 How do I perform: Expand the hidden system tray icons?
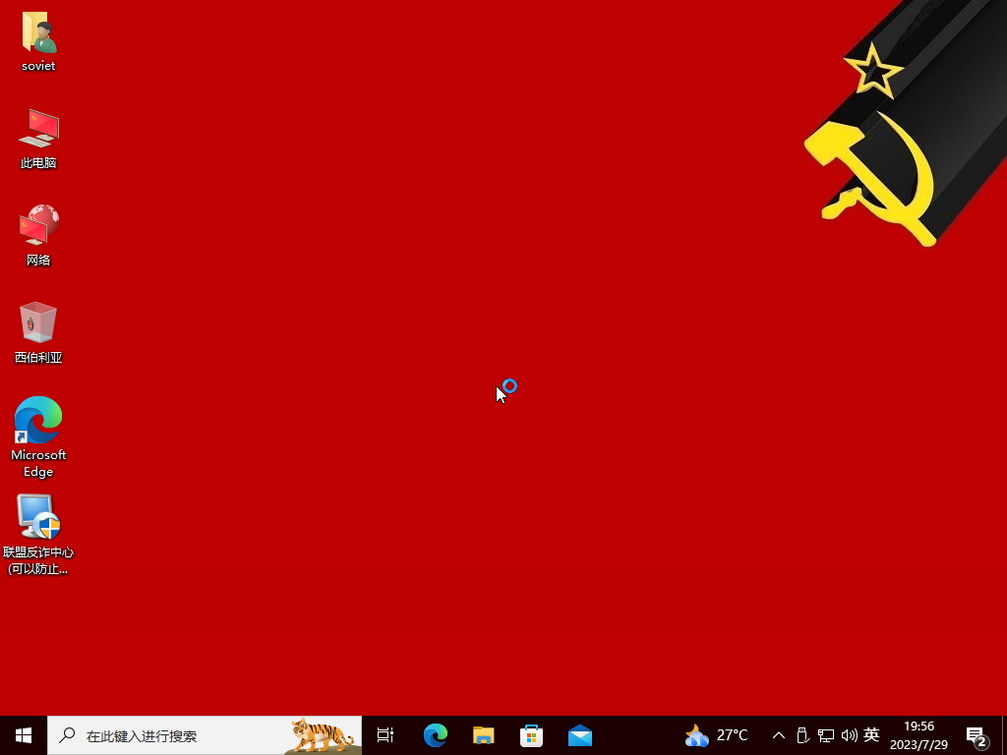pyautogui.click(x=779, y=735)
